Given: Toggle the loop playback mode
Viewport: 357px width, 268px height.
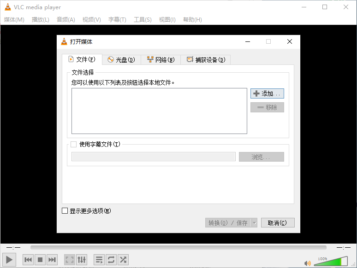Looking at the screenshot, I should pyautogui.click(x=111, y=260).
